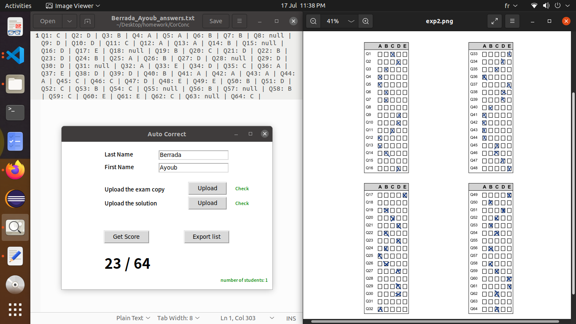Open the Terminal from the dock
Viewport: 576px width, 324px height.
(x=15, y=113)
